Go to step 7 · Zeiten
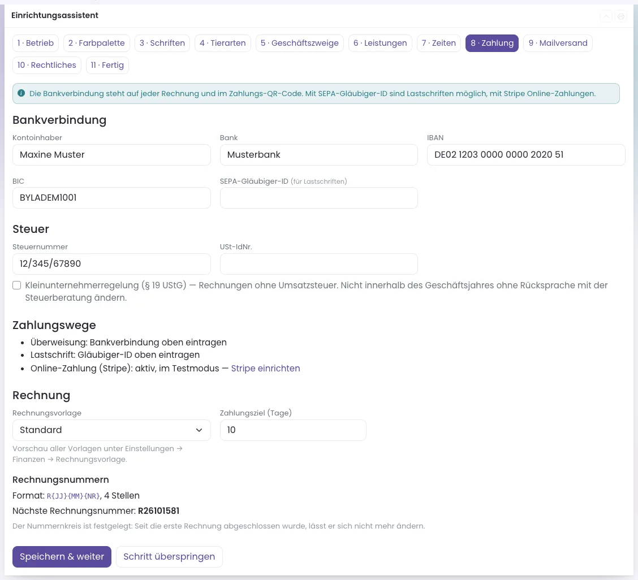Image resolution: width=638 pixels, height=580 pixels. pyautogui.click(x=439, y=43)
